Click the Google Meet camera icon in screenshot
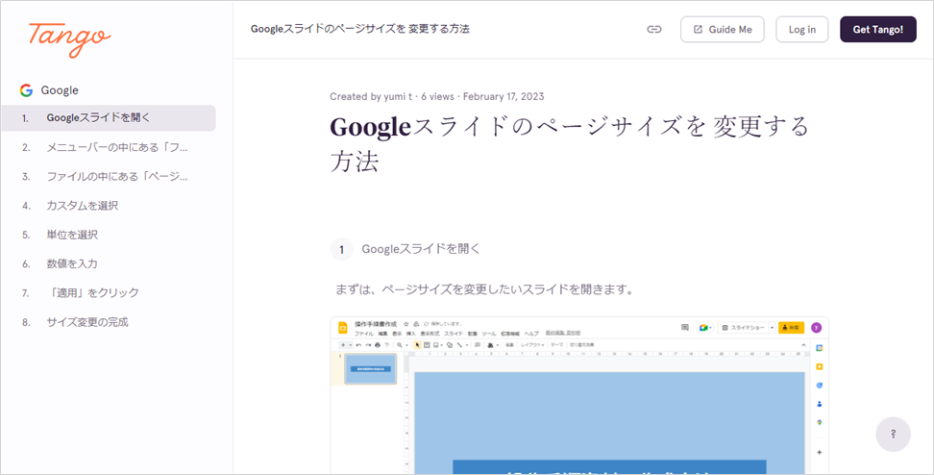 pyautogui.click(x=703, y=327)
